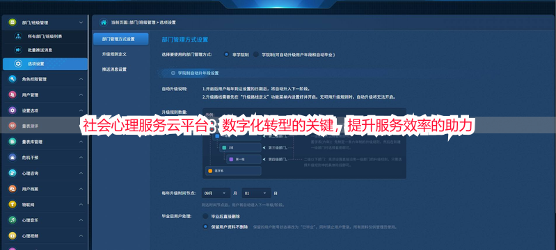Click the 部门/班级管理 sidebar icon
This screenshot has height=250, width=556.
pos(13,22)
